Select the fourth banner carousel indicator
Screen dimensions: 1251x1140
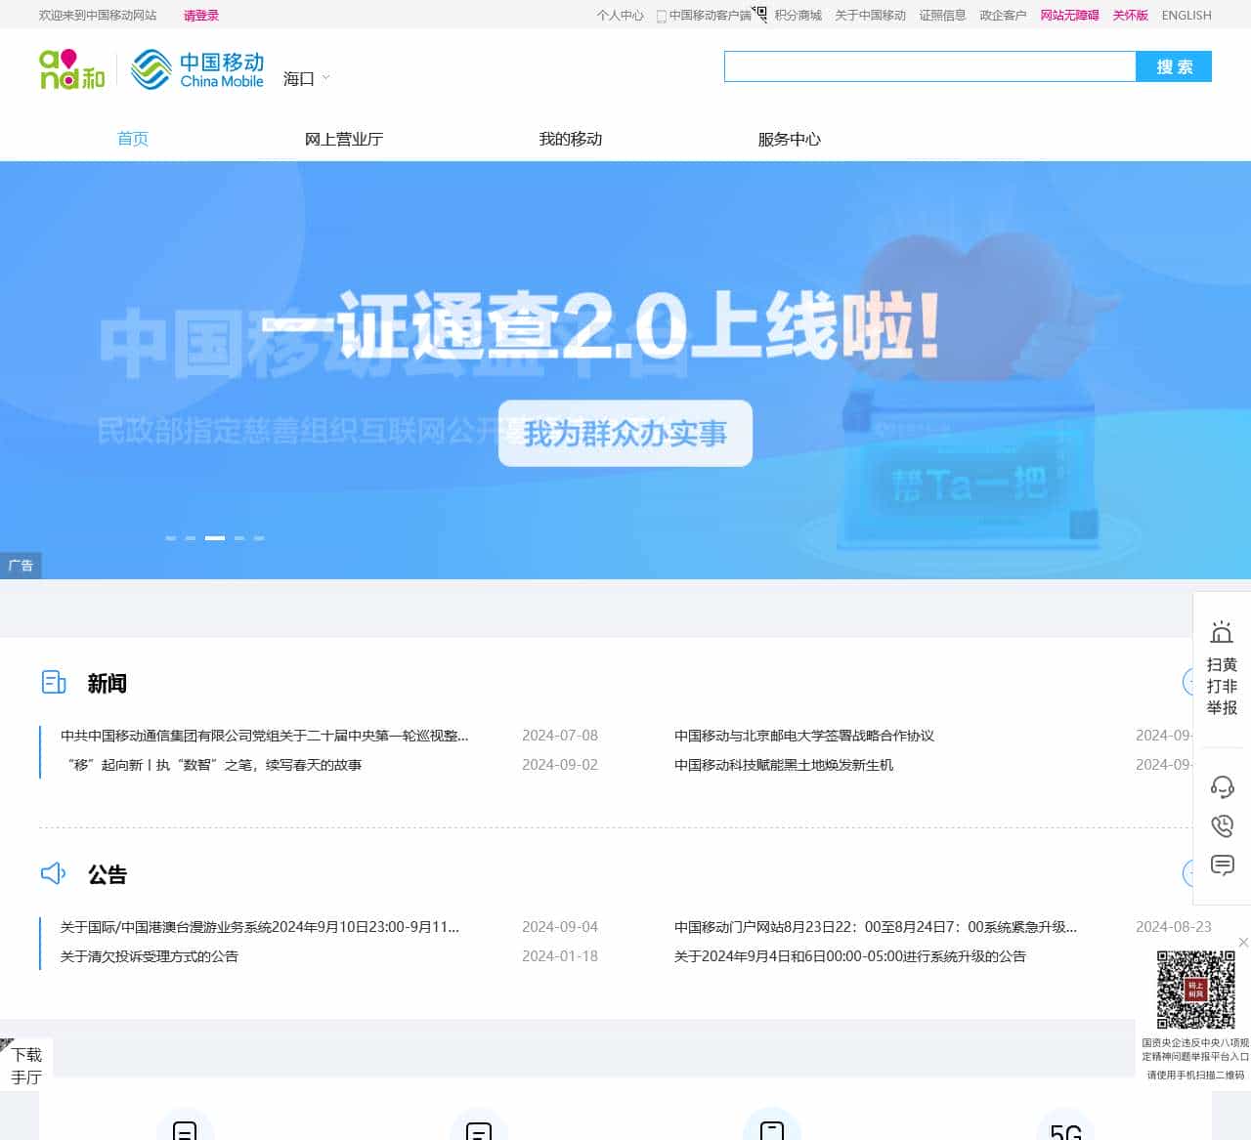(x=239, y=538)
